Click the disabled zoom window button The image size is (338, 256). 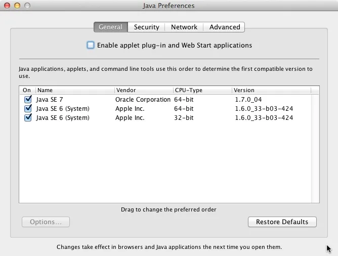pyautogui.click(x=27, y=6)
